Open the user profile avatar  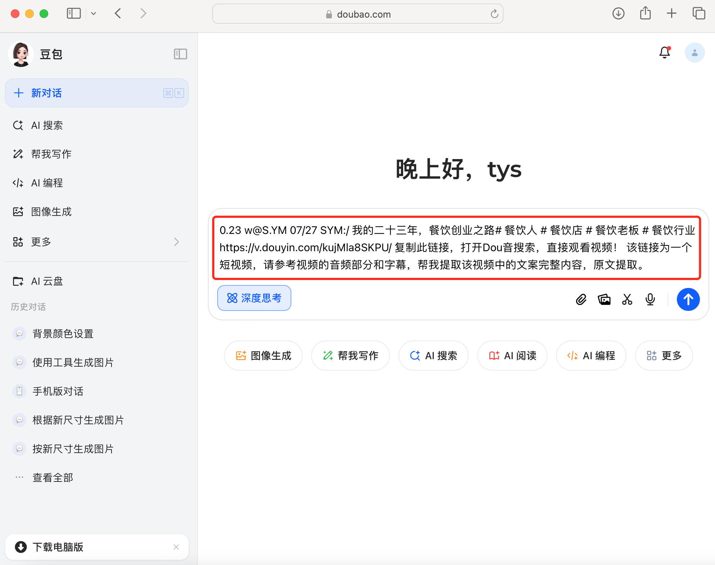pyautogui.click(x=694, y=53)
